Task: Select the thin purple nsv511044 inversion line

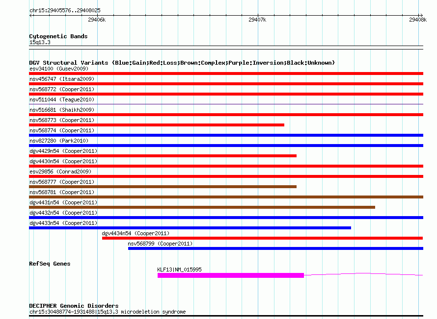Action: (226, 104)
